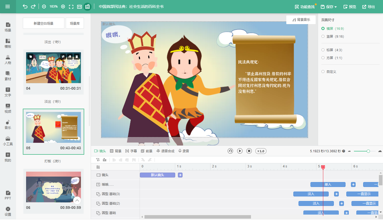Open the 保存 save dropdown

[329, 7]
